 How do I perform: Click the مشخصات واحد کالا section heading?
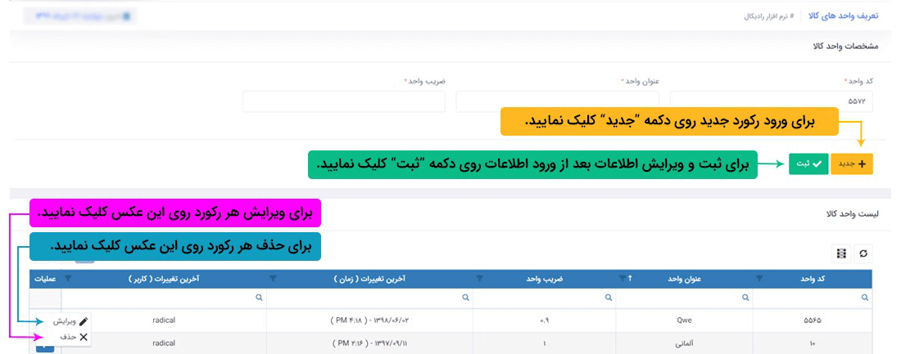pyautogui.click(x=844, y=45)
